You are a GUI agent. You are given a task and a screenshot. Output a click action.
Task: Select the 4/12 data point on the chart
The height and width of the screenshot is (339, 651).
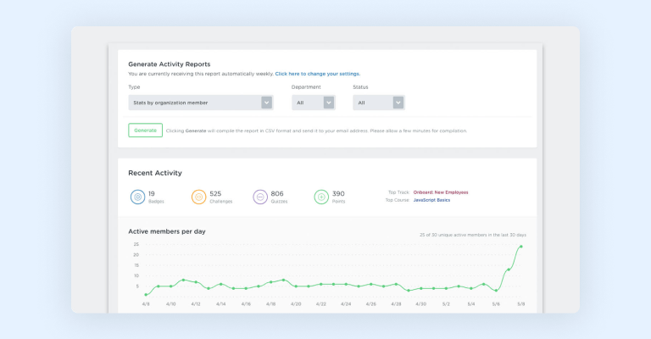[x=196, y=282]
